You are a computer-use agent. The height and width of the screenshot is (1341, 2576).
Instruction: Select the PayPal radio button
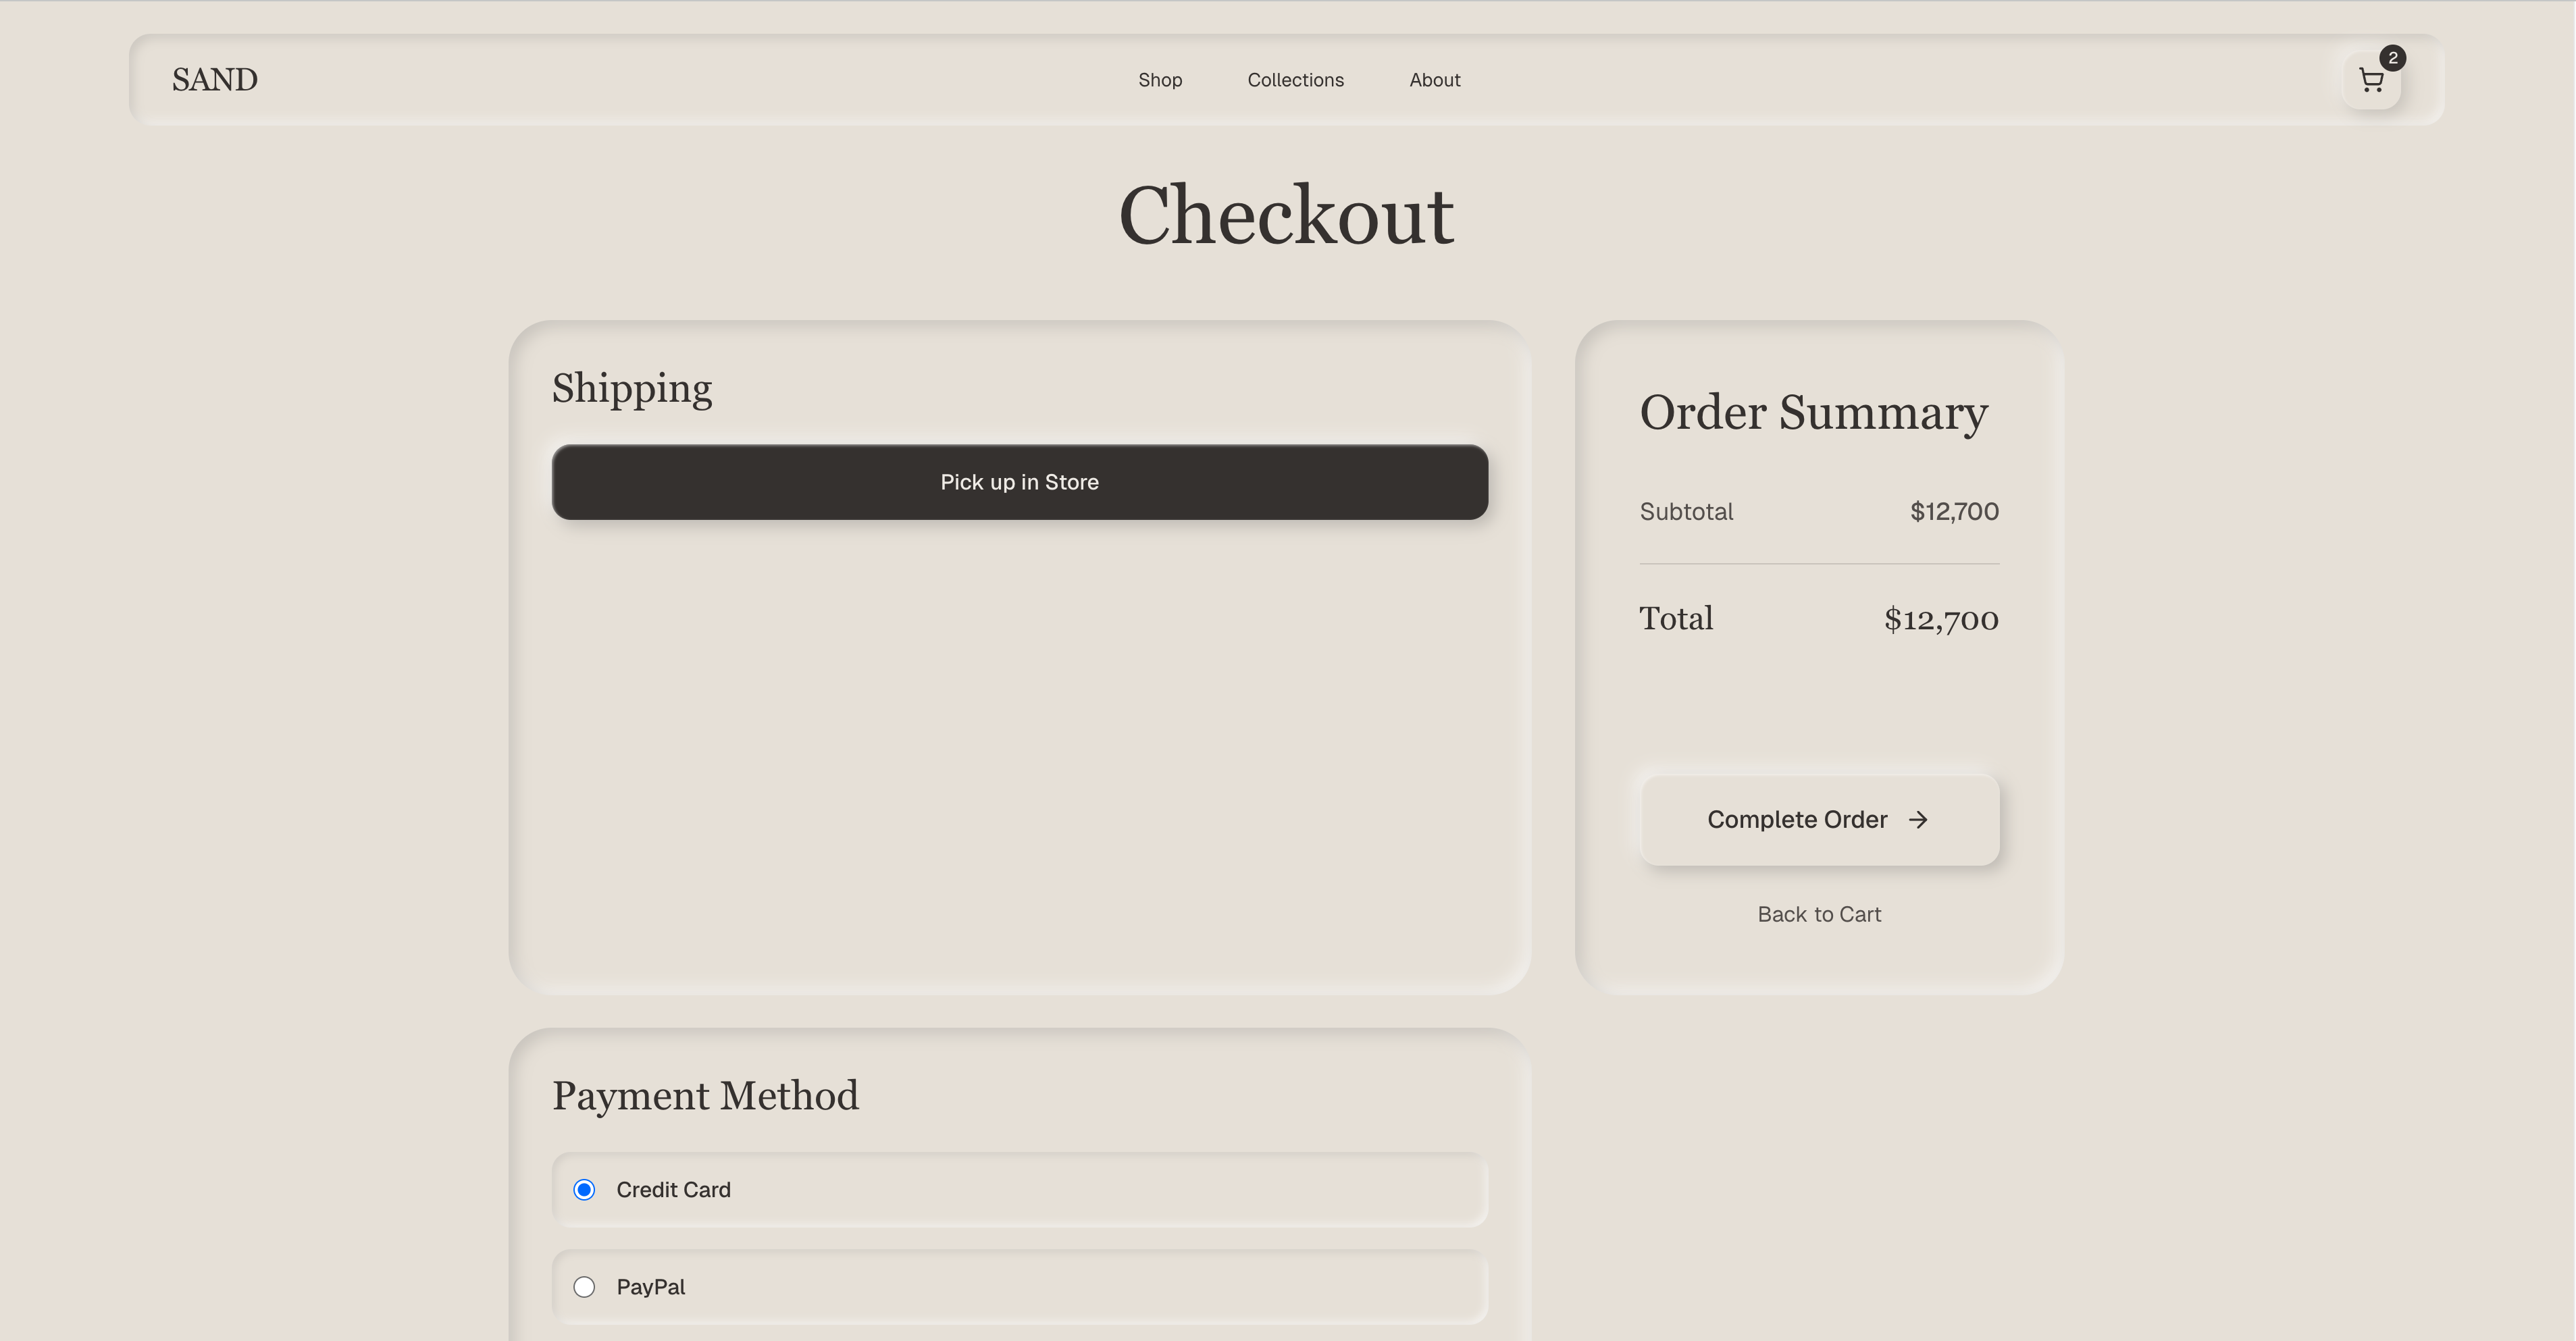tap(584, 1287)
